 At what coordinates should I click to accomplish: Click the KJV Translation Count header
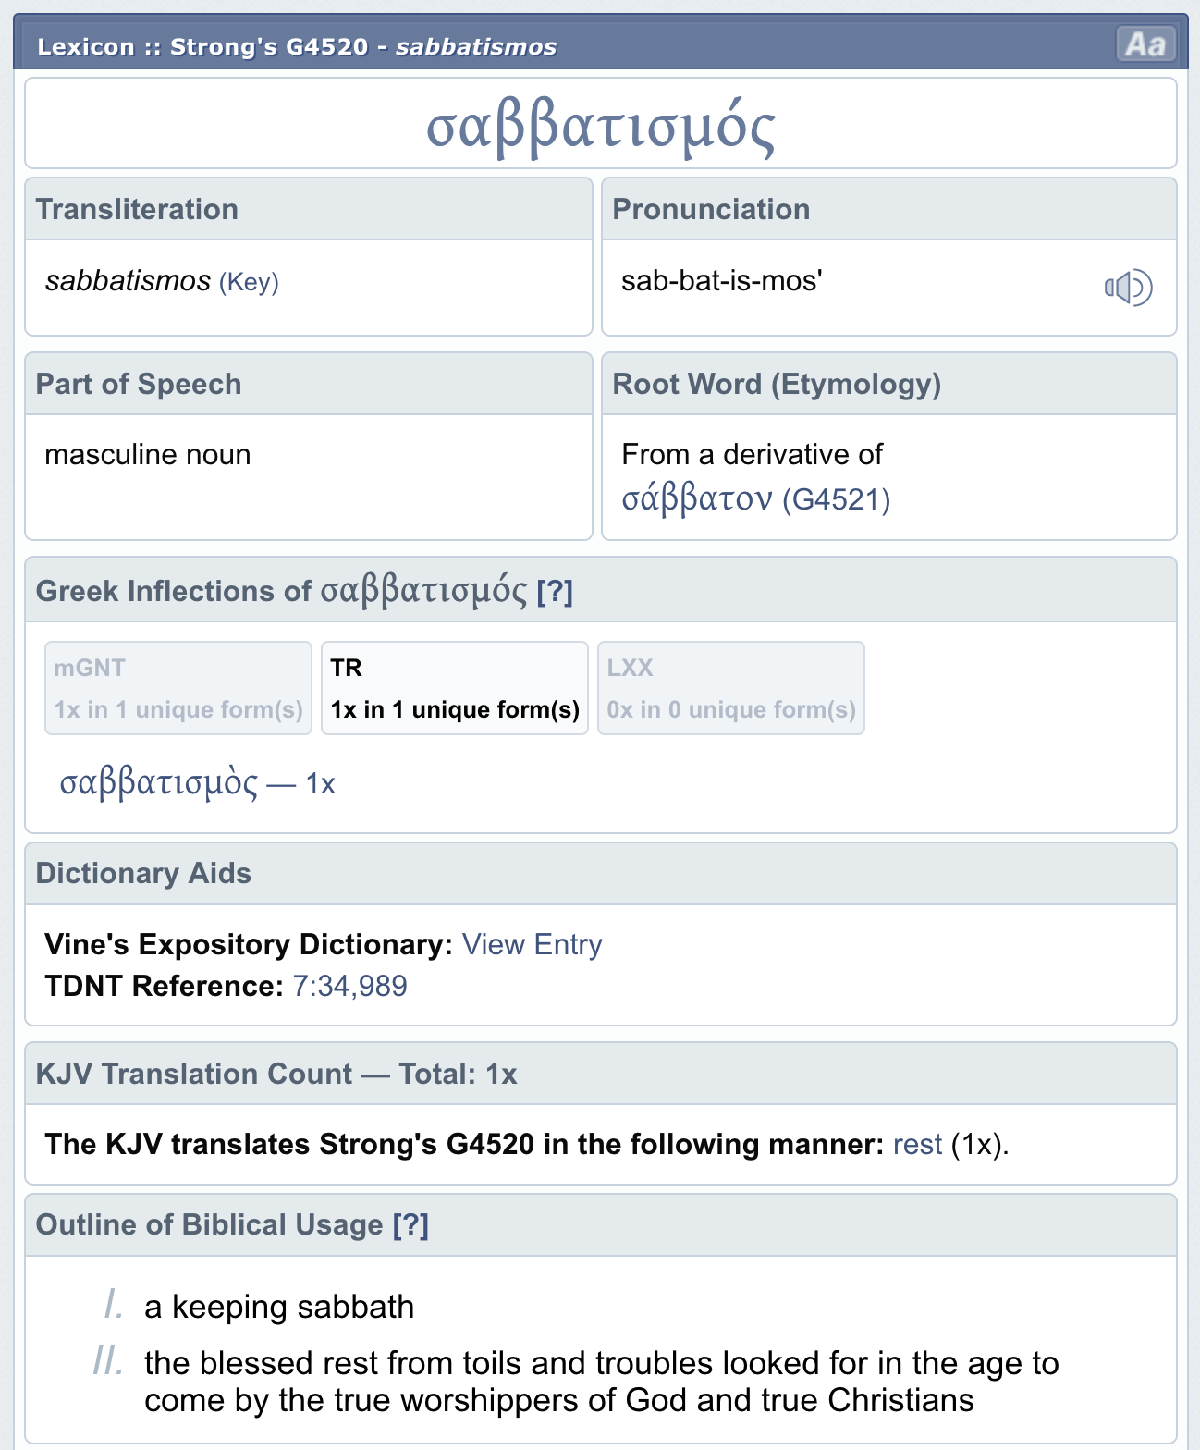point(276,1074)
